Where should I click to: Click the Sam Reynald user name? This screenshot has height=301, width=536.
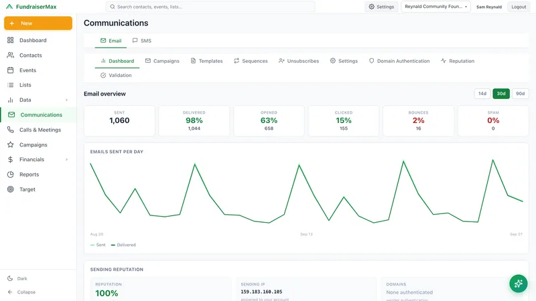[x=489, y=7]
